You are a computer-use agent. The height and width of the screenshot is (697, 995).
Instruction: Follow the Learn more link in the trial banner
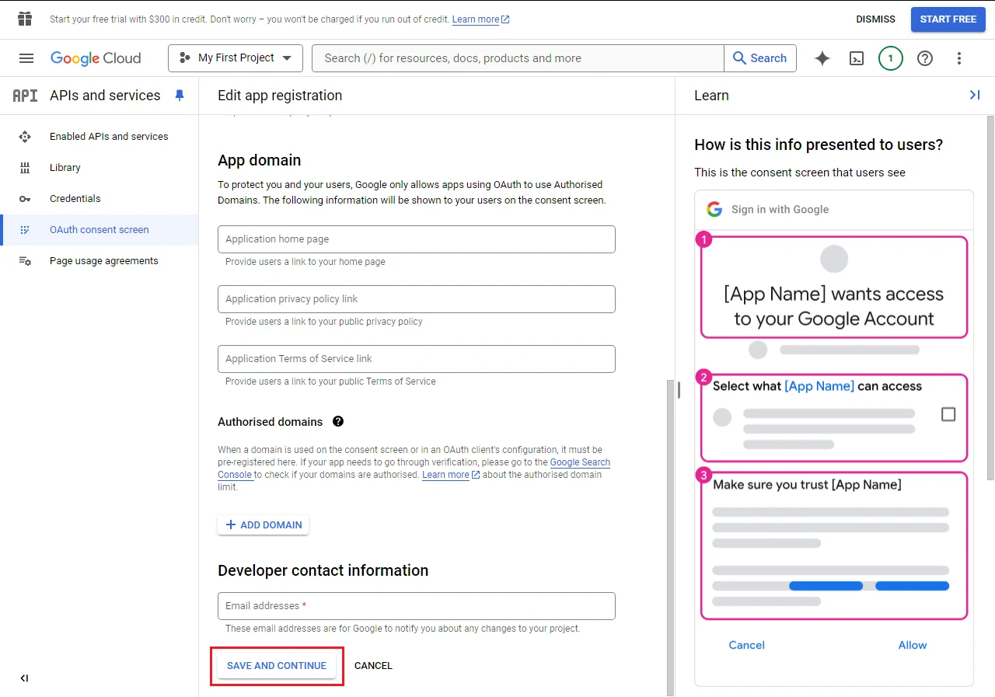[480, 19]
